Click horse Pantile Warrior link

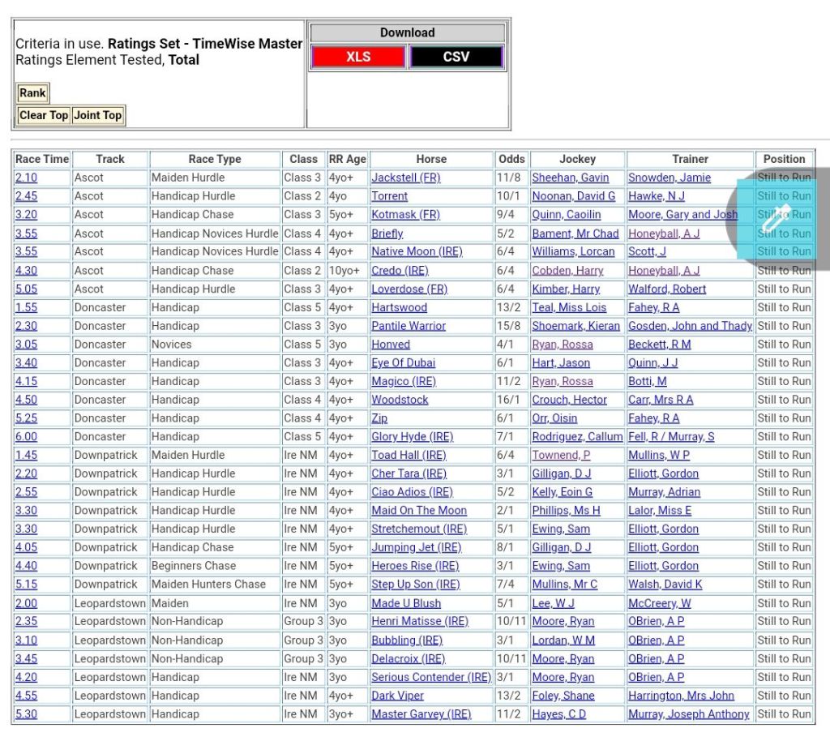409,326
